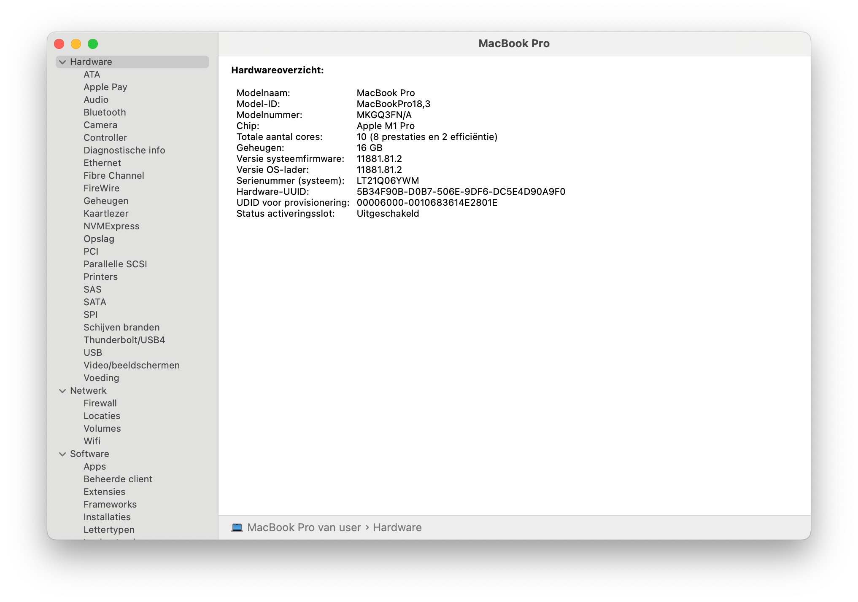Select NVMExpress in the sidebar

pyautogui.click(x=111, y=226)
